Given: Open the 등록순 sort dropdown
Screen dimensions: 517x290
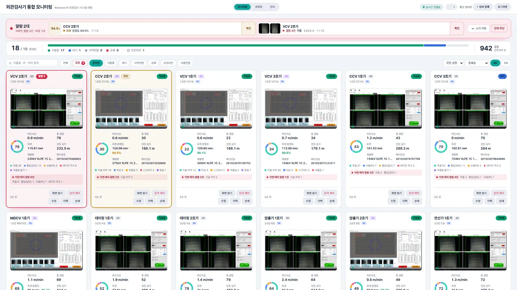Looking at the screenshot, I should (x=477, y=63).
